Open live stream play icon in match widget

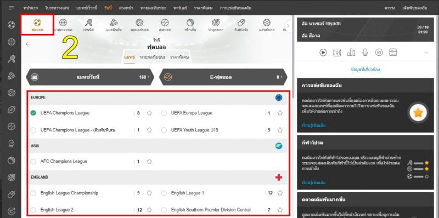tap(323, 52)
